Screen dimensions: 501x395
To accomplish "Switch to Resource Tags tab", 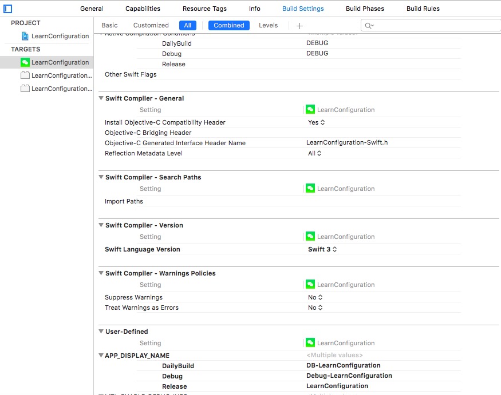I will pos(204,9).
